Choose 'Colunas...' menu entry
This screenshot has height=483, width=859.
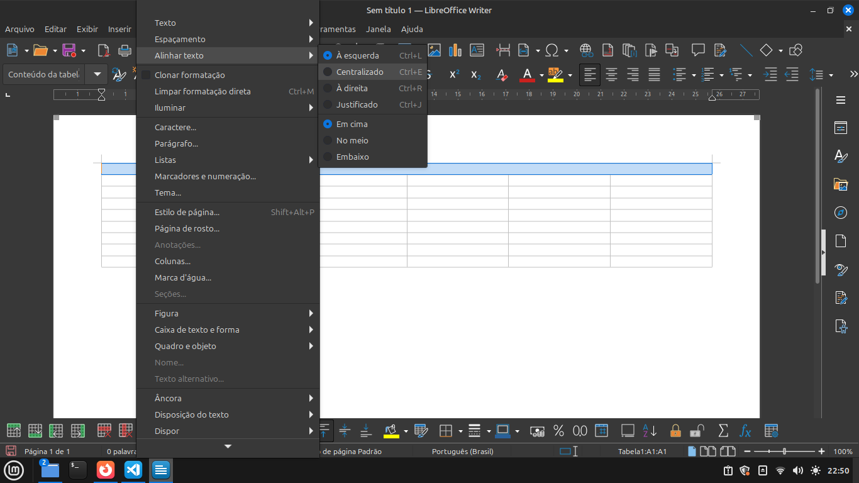(x=228, y=261)
